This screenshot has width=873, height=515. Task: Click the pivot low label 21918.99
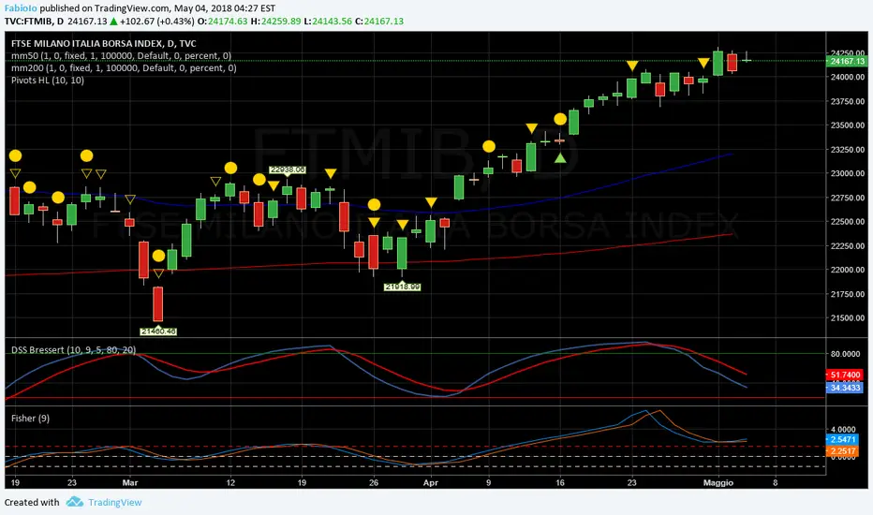[x=402, y=287]
